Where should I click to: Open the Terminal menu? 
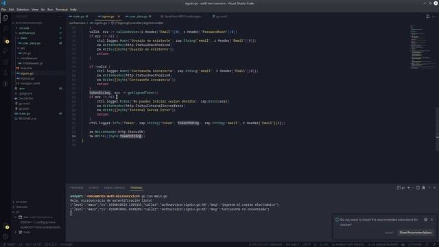click(x=61, y=10)
